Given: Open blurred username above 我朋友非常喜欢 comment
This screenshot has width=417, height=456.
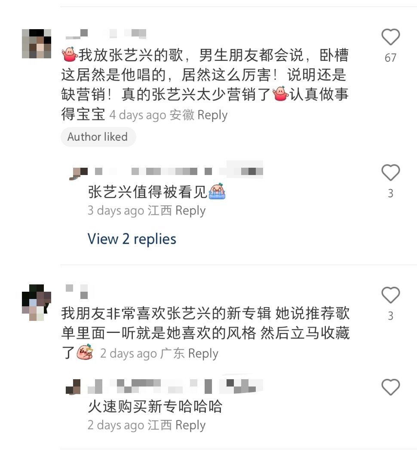Looking at the screenshot, I should (77, 291).
